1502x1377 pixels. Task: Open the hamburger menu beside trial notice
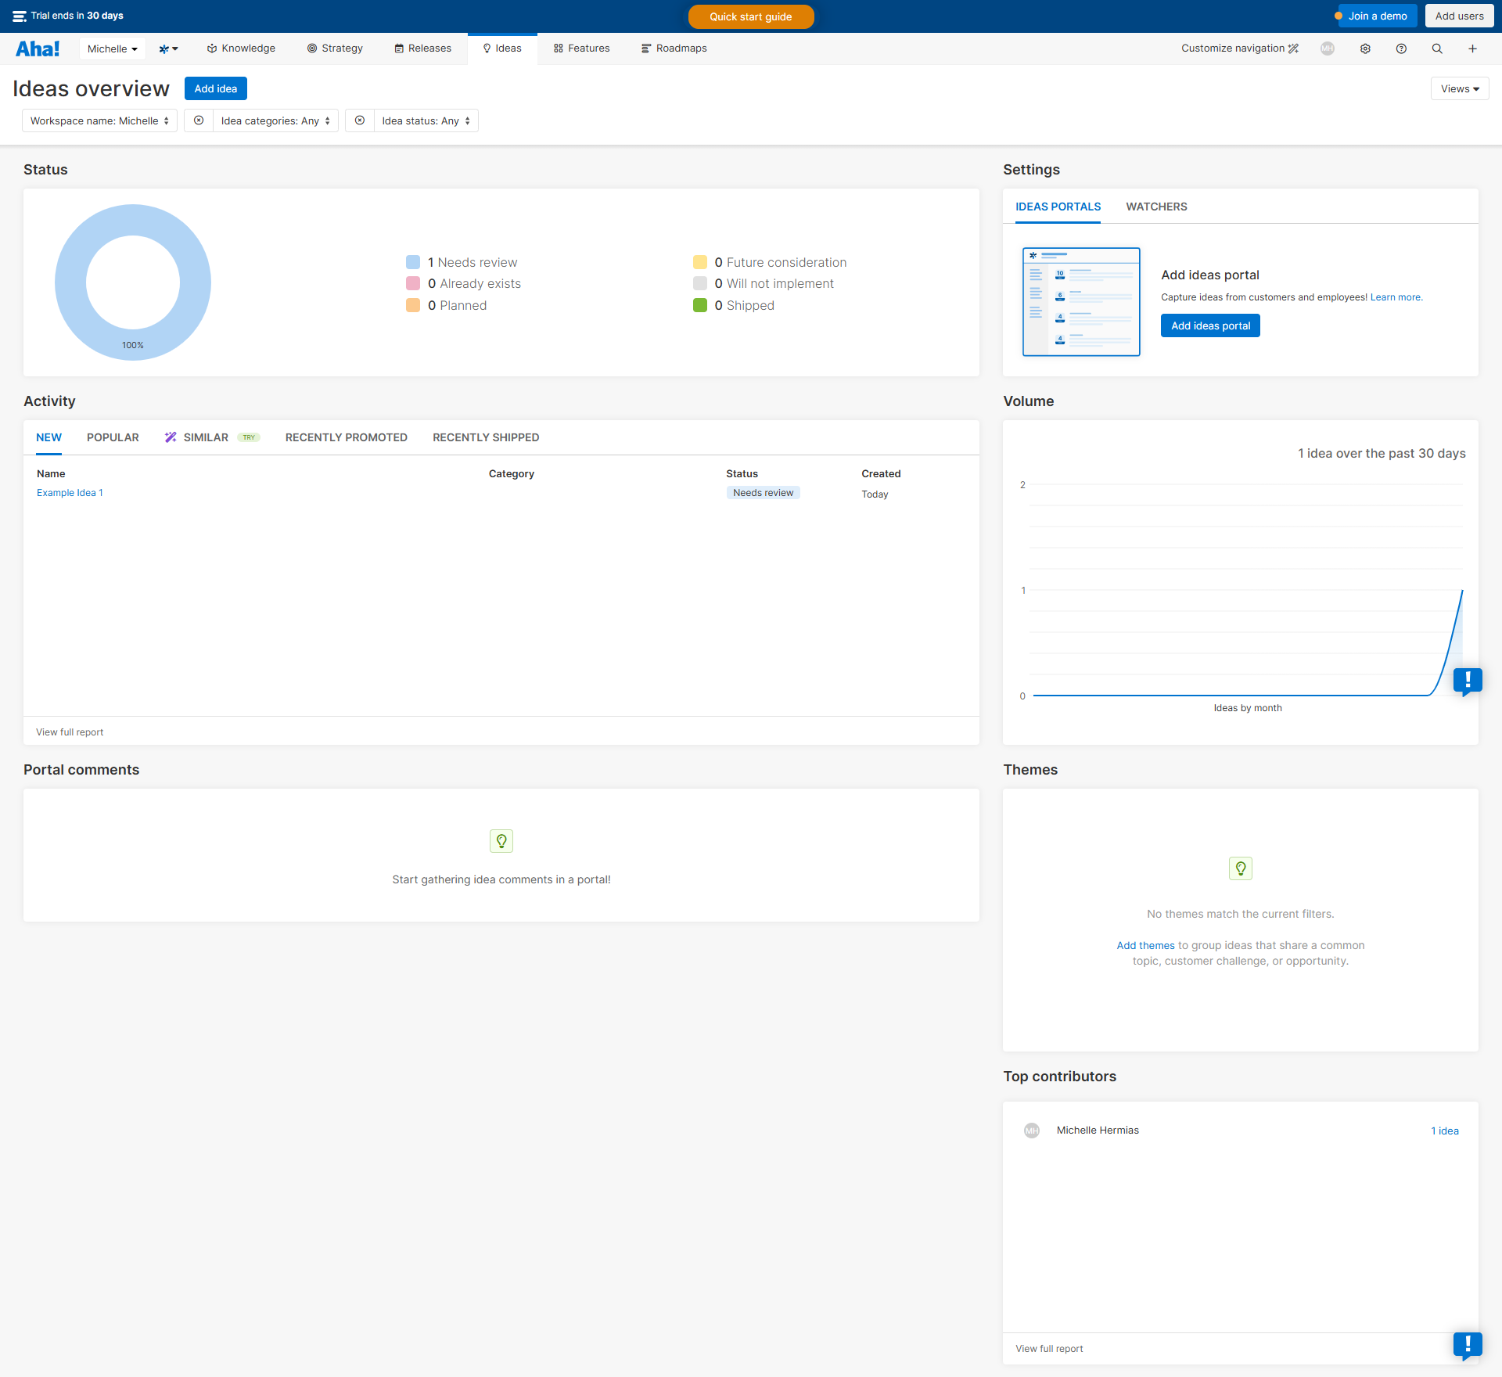(20, 16)
